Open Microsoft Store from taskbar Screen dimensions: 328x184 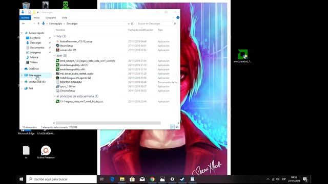[132, 179]
